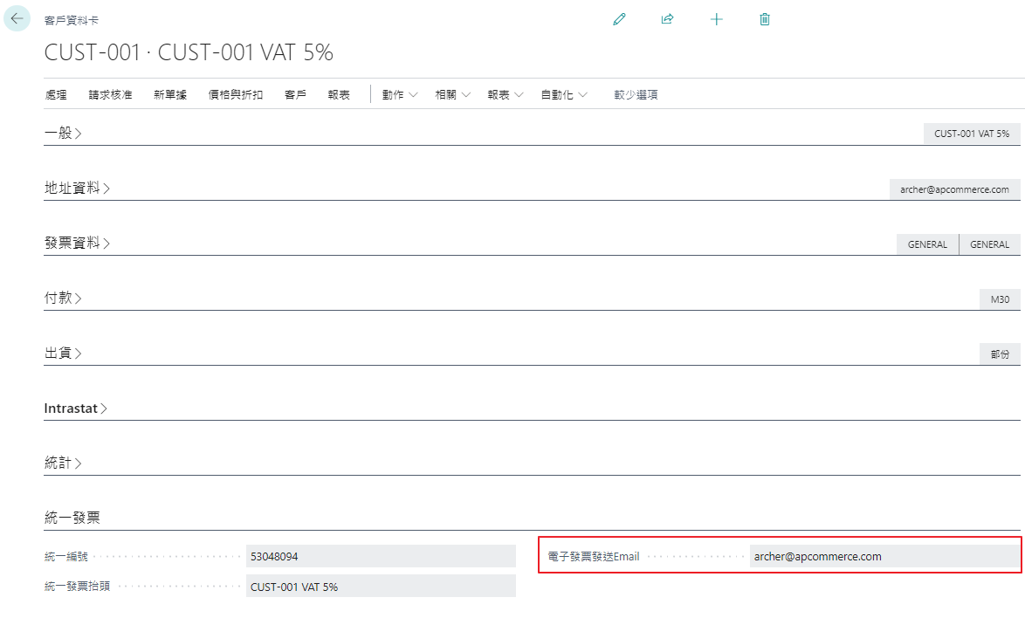Open the 處理 menu
The width and height of the screenshot is (1025, 618).
(x=56, y=95)
